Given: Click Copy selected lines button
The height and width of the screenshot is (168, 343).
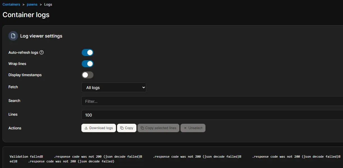Looking at the screenshot, I should point(158,128).
